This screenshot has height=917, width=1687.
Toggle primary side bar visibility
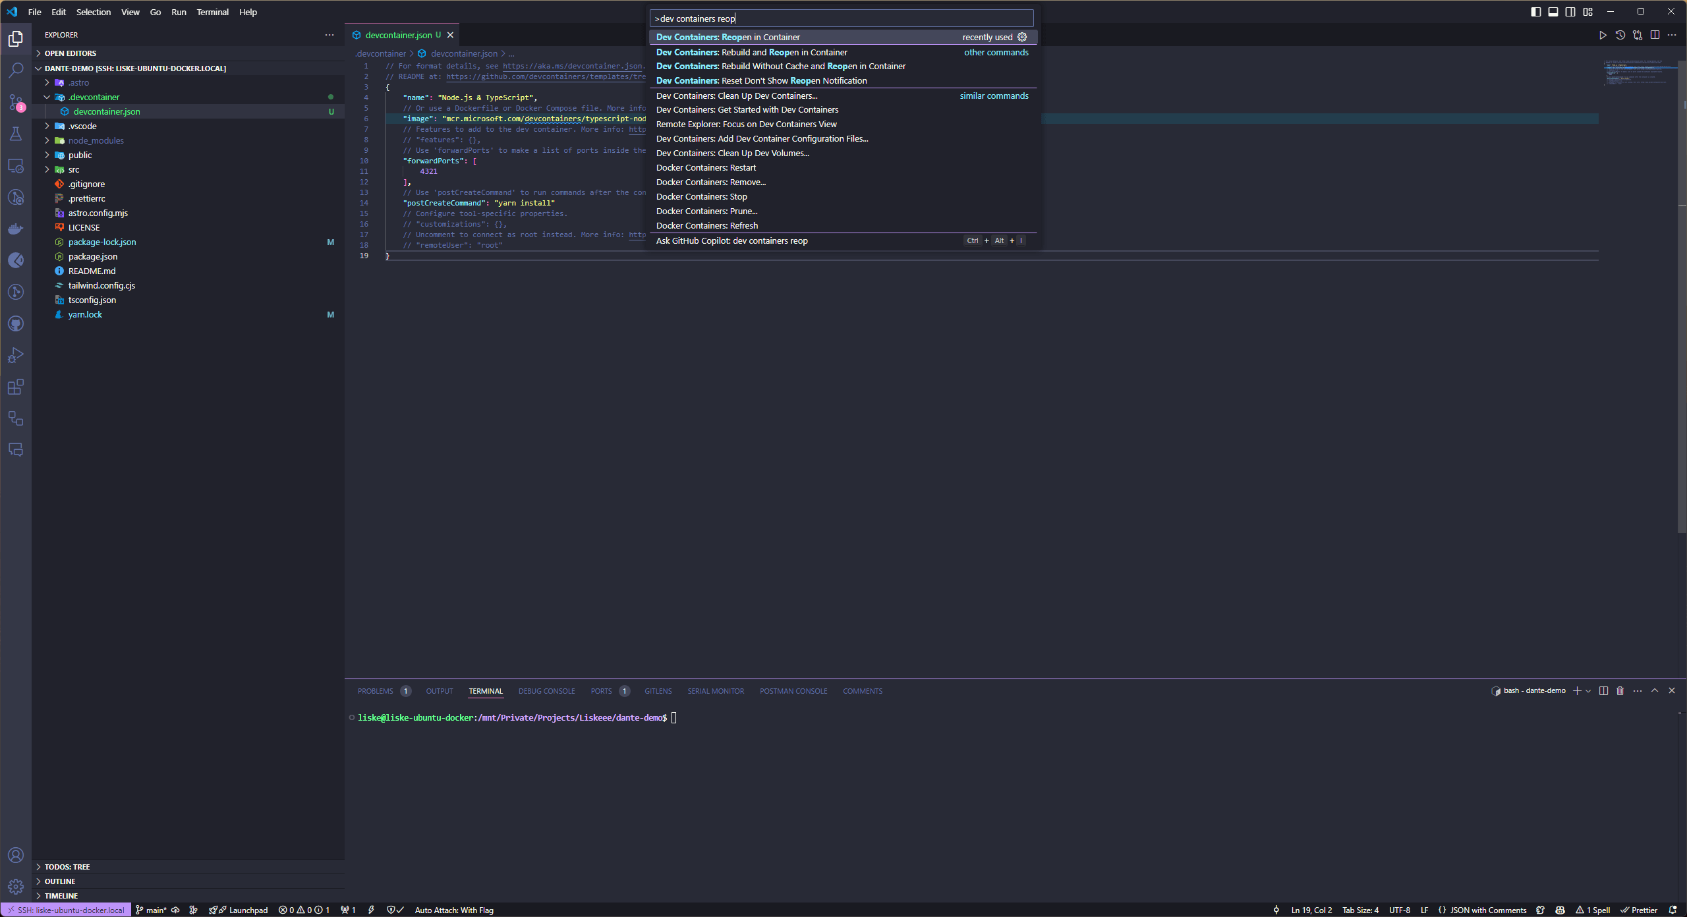(1536, 12)
